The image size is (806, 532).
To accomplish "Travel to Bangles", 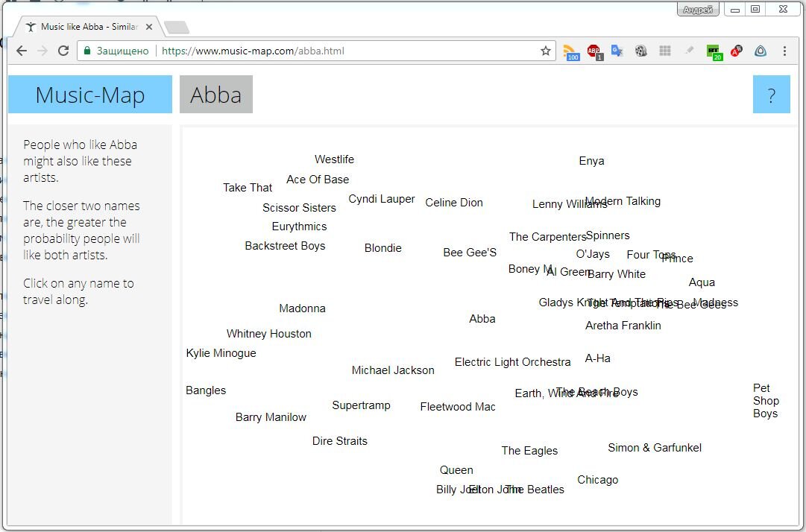I will (206, 390).
